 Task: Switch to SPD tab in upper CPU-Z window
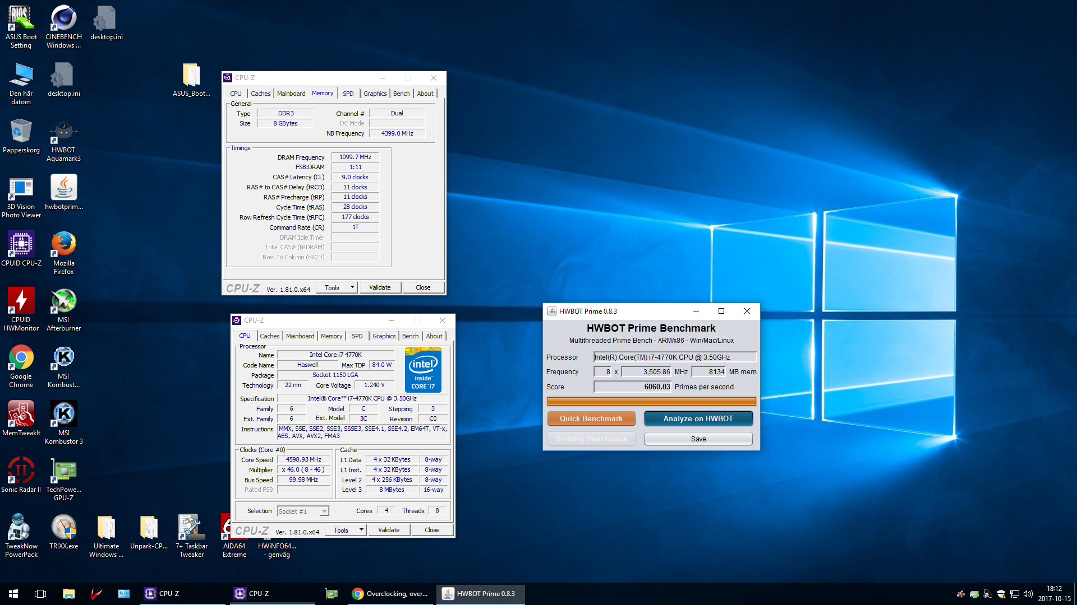(348, 94)
